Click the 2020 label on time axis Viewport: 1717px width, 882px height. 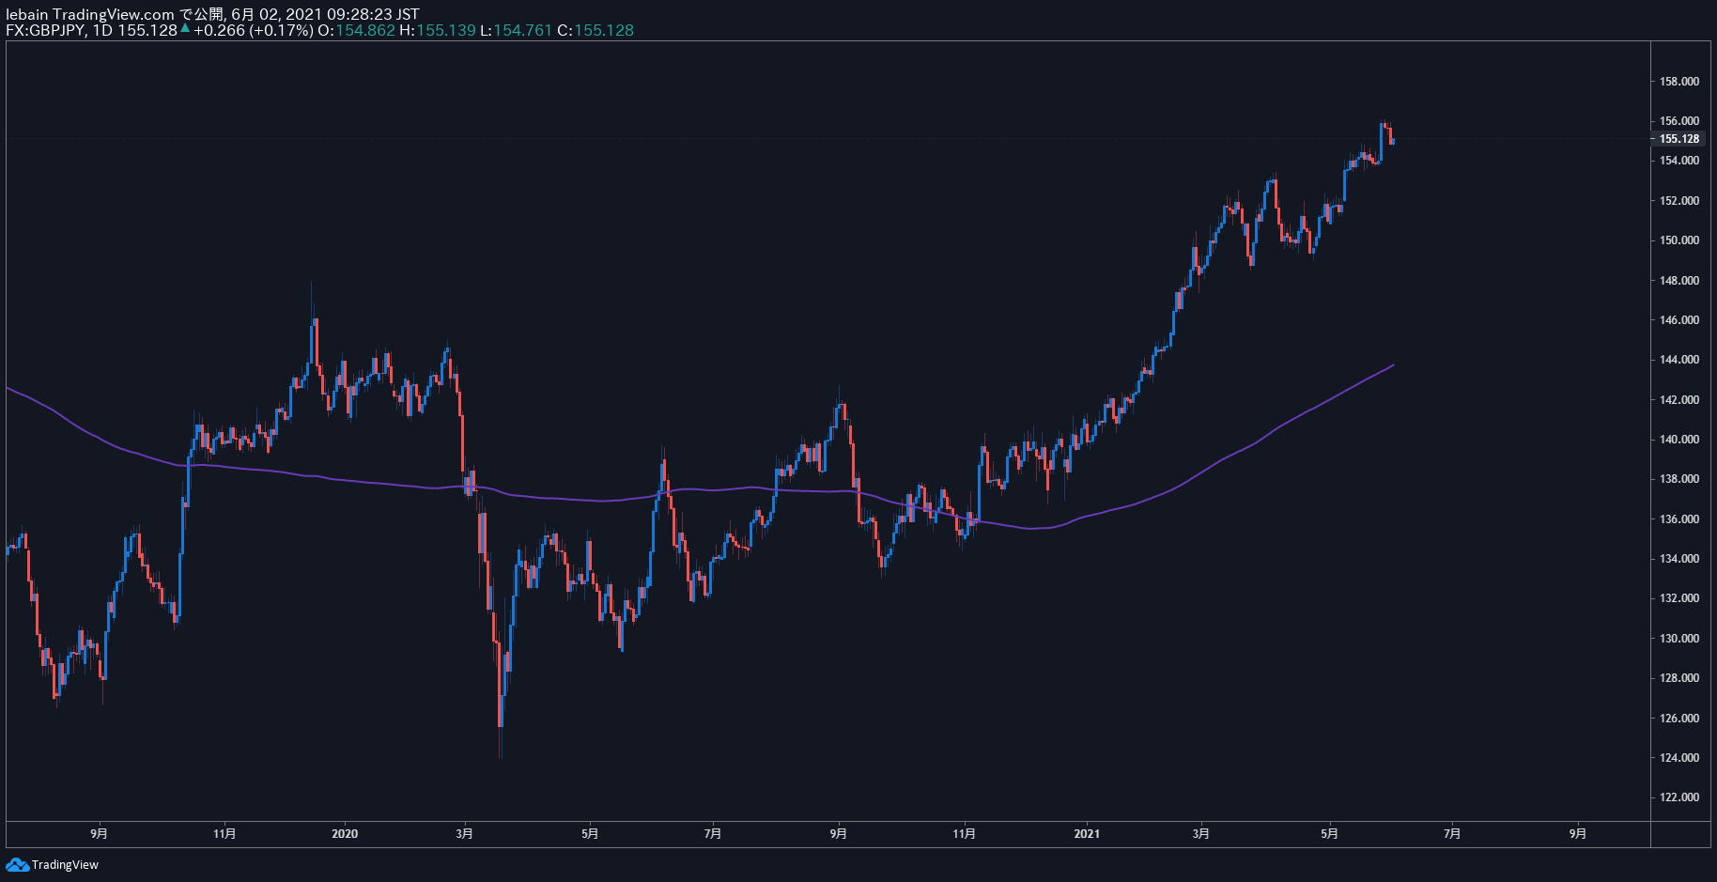click(345, 833)
